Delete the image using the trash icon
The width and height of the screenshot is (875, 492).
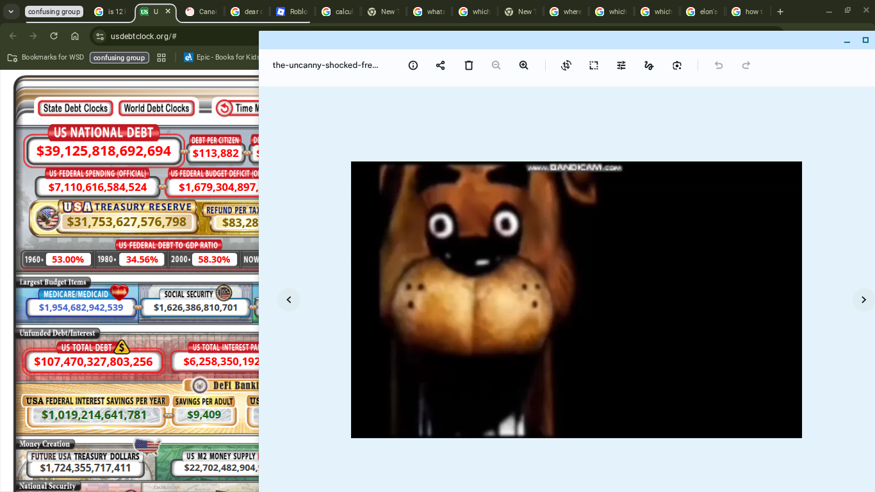469,65
